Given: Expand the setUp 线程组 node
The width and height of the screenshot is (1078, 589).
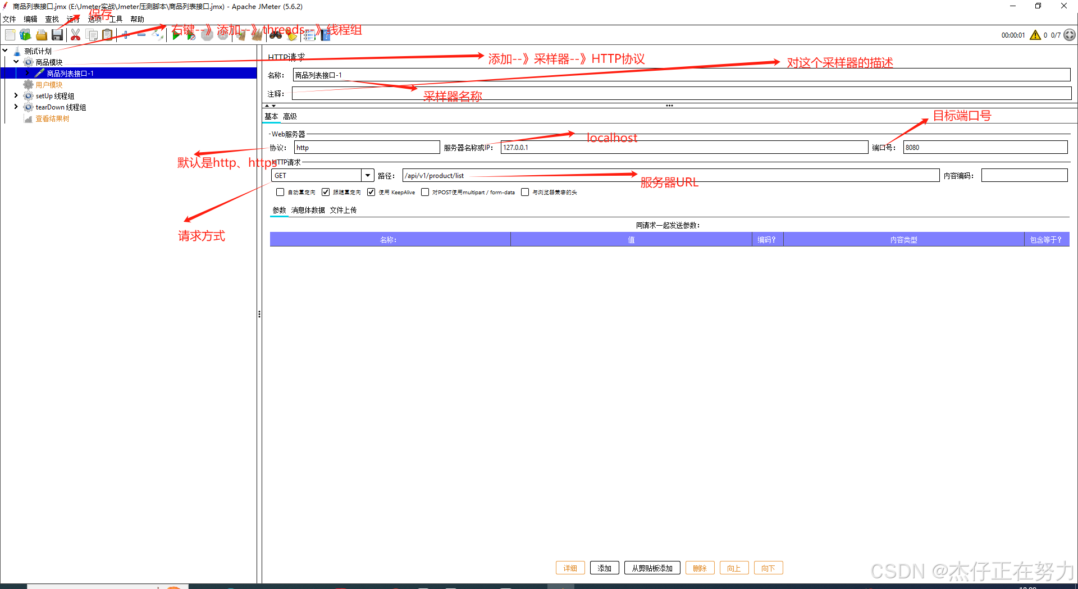Looking at the screenshot, I should coord(16,95).
